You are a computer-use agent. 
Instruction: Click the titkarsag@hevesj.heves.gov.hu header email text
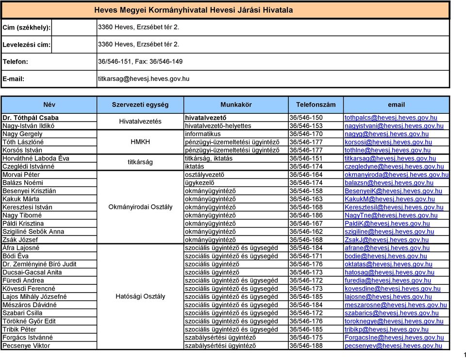coord(144,79)
